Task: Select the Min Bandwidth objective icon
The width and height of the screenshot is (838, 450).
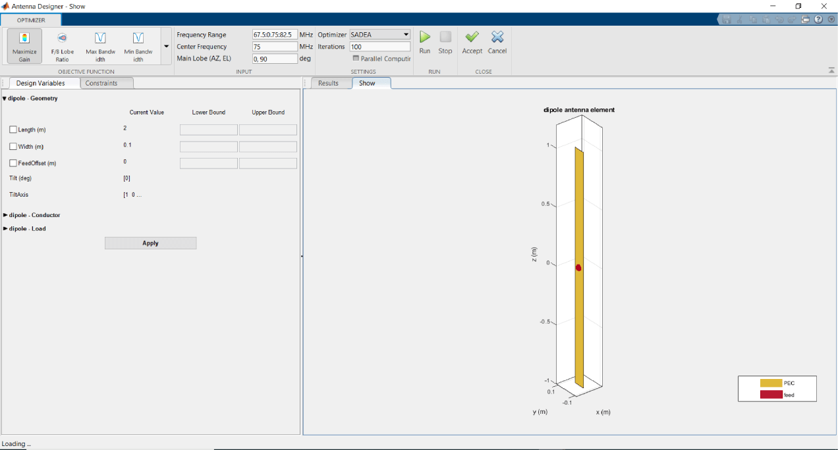Action: coord(138,45)
